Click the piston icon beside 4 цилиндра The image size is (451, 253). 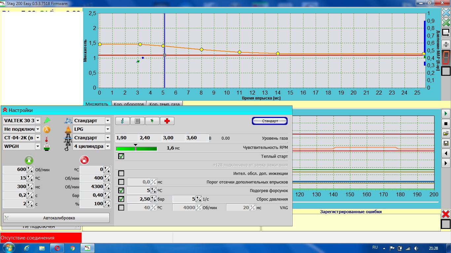coord(67,147)
